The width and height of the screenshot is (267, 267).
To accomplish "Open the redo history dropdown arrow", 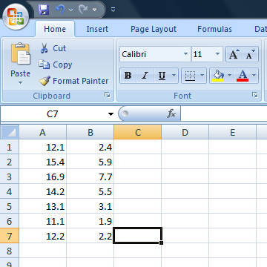I will 94,10.
